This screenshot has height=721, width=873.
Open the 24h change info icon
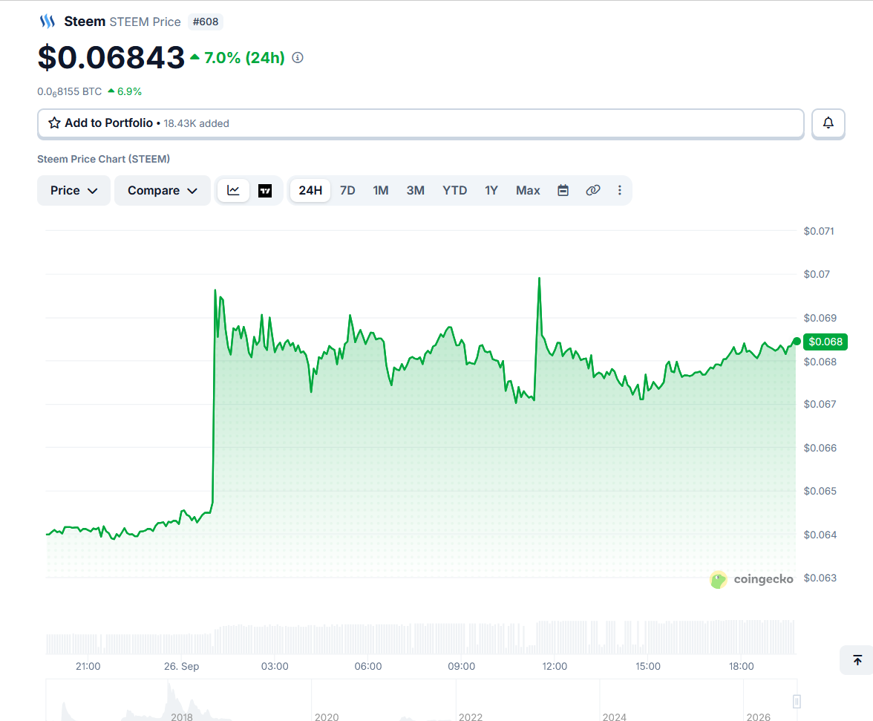[x=298, y=57]
